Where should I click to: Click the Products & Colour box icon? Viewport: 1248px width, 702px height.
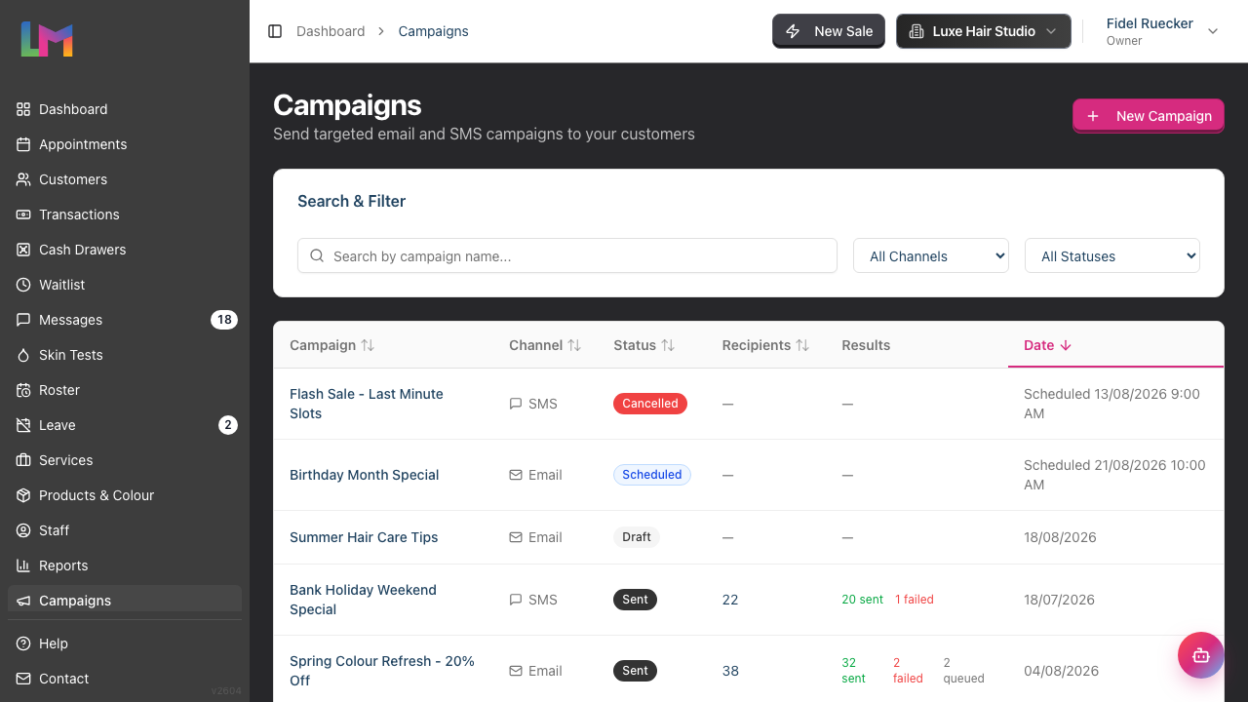point(23,495)
